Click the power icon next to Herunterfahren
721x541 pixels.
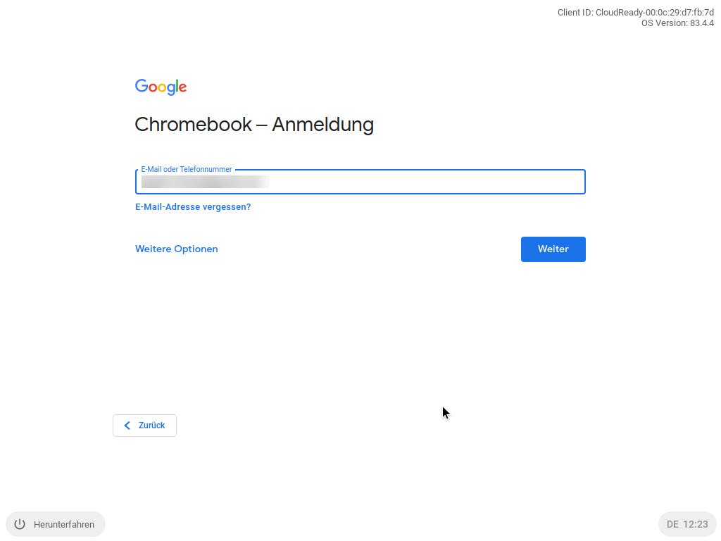pyautogui.click(x=20, y=524)
